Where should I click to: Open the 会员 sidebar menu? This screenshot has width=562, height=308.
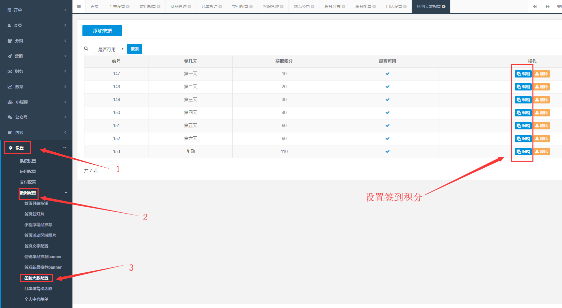(x=18, y=26)
